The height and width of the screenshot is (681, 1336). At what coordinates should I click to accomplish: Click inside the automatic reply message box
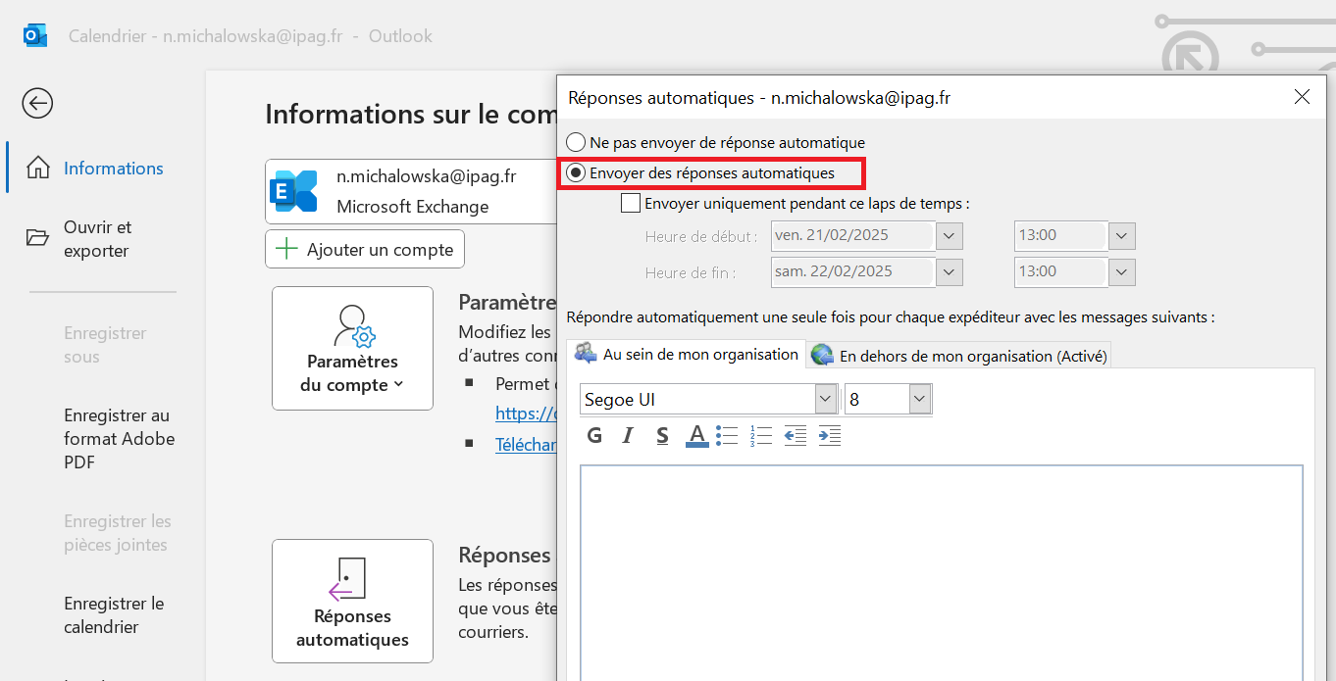click(x=942, y=573)
